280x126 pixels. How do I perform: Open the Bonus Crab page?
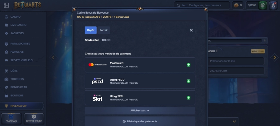[x=19, y=87]
